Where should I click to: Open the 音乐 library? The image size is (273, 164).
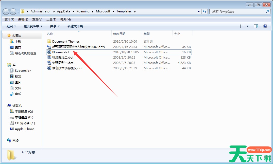click(18, 94)
